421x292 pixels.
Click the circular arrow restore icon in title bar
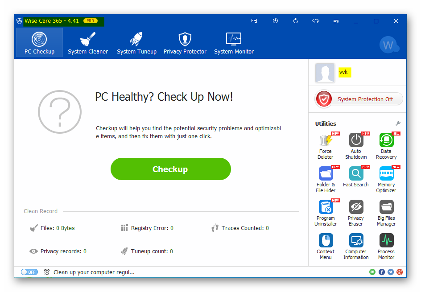[x=296, y=21]
